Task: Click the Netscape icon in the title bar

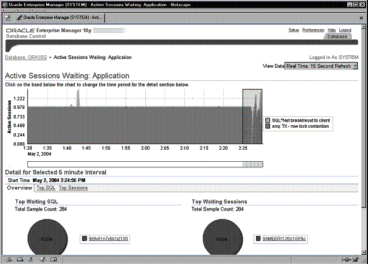Action: click(5, 5)
